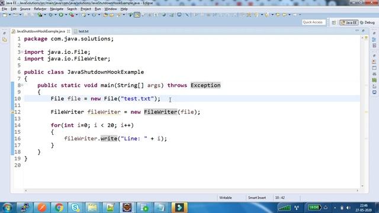
Task: Click the volume speaker tray icon
Action: (x=348, y=208)
